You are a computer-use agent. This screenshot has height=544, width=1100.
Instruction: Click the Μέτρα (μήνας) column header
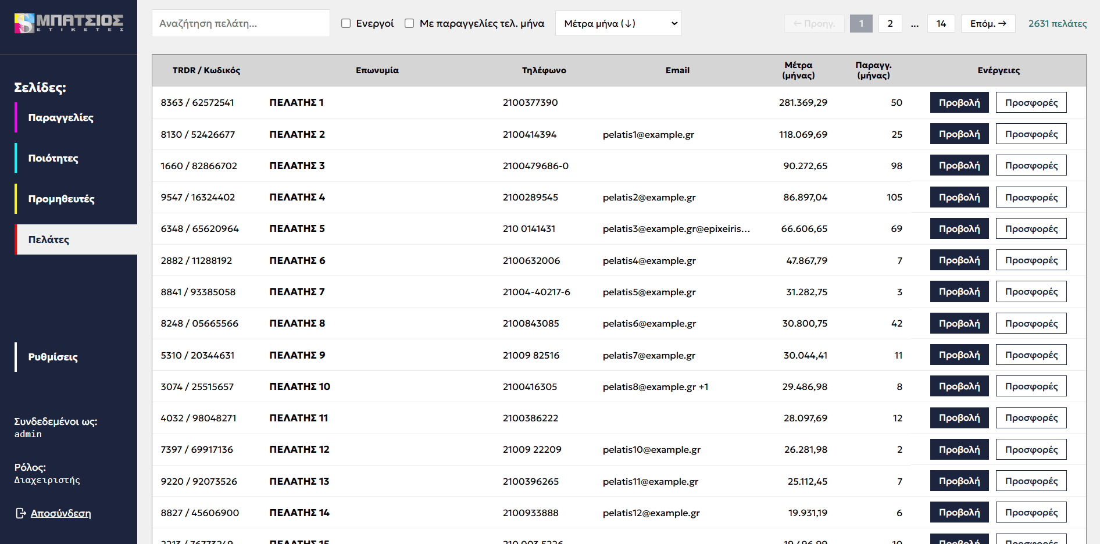[798, 70]
